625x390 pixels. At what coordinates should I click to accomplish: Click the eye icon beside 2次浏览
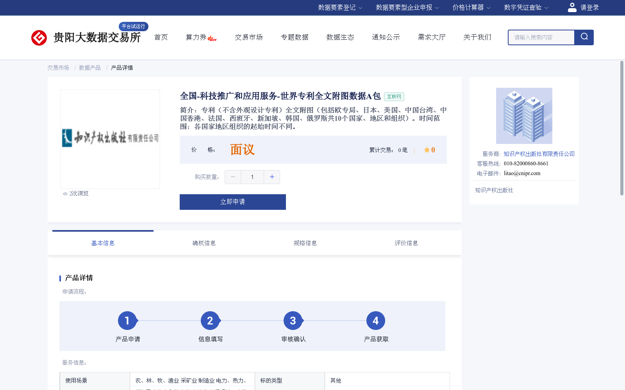pos(65,194)
